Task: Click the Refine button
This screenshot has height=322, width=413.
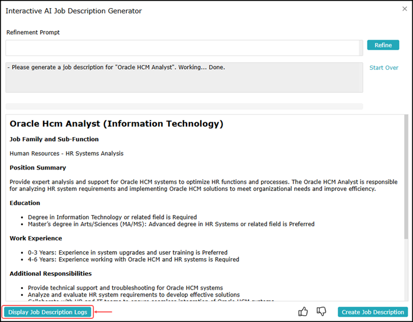Action: (x=383, y=45)
